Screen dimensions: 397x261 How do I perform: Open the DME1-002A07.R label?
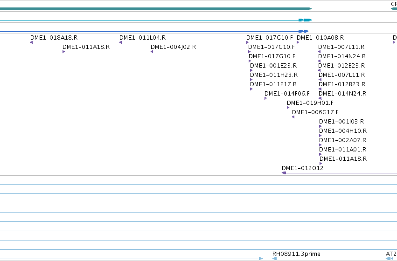342,140
